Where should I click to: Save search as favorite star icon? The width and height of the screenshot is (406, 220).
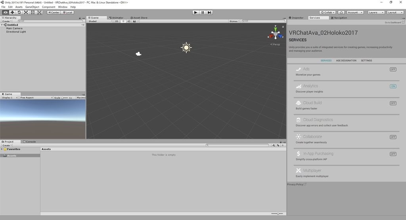click(x=283, y=145)
